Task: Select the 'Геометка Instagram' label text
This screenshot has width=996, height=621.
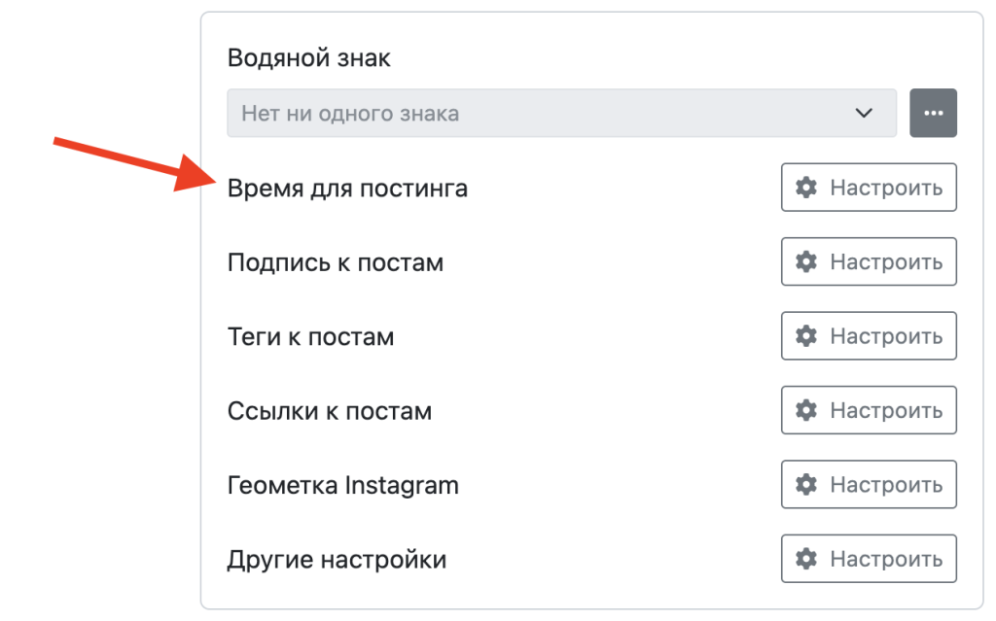Action: coord(342,485)
